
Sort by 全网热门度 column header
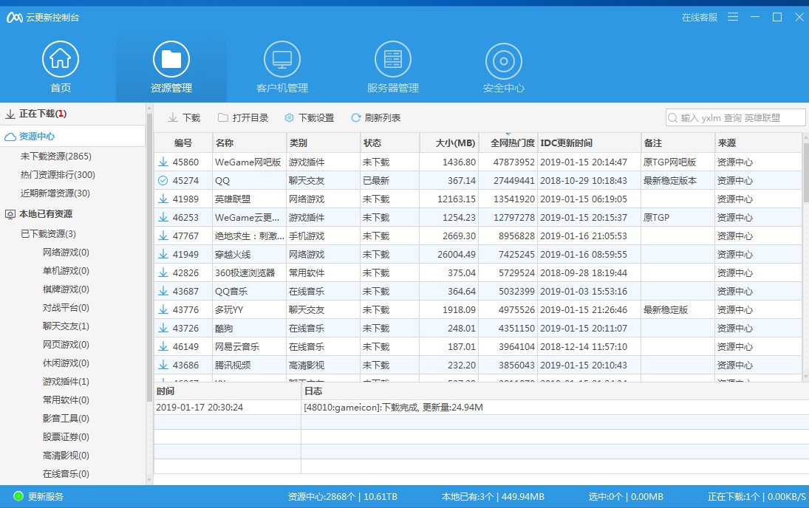[x=508, y=143]
